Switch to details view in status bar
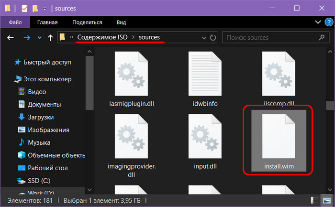335x207 pixels. coord(314,200)
